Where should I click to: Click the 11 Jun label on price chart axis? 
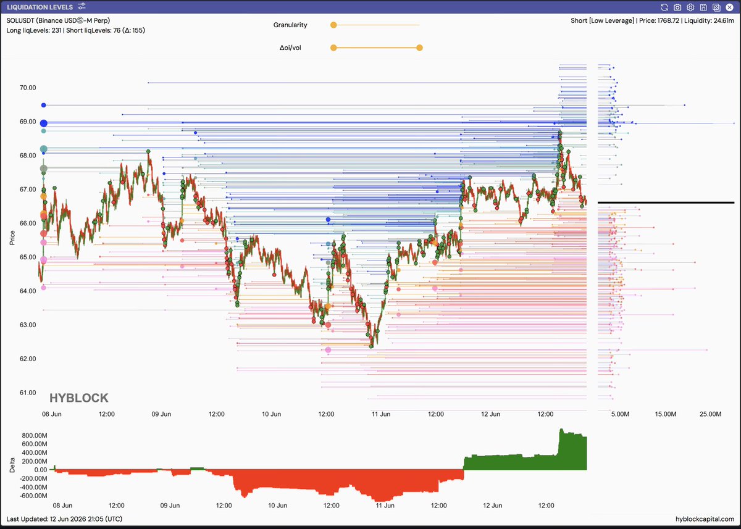tap(381, 414)
